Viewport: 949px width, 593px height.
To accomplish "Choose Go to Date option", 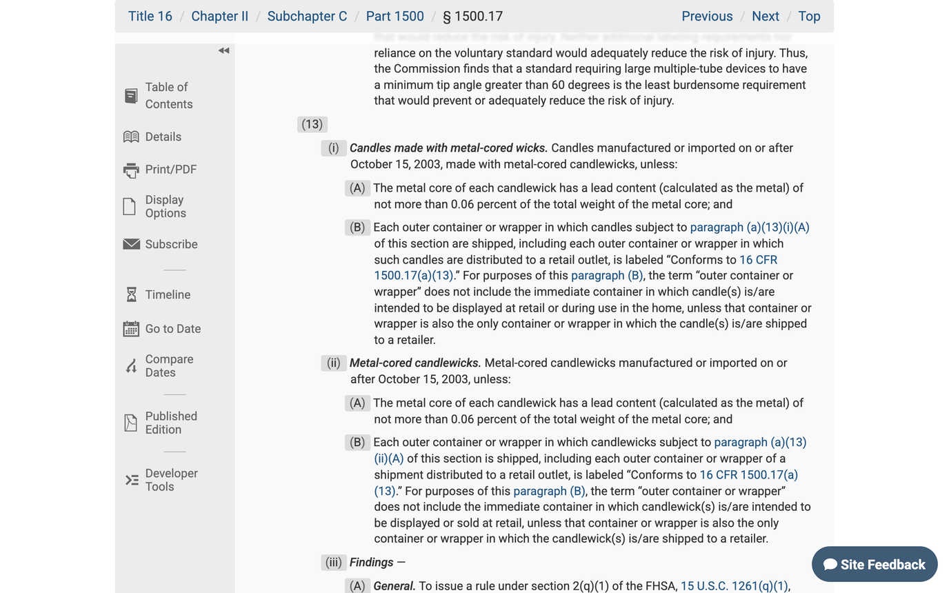I will (173, 329).
